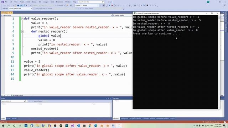Switch to the Breakpoints tab

[124, 118]
